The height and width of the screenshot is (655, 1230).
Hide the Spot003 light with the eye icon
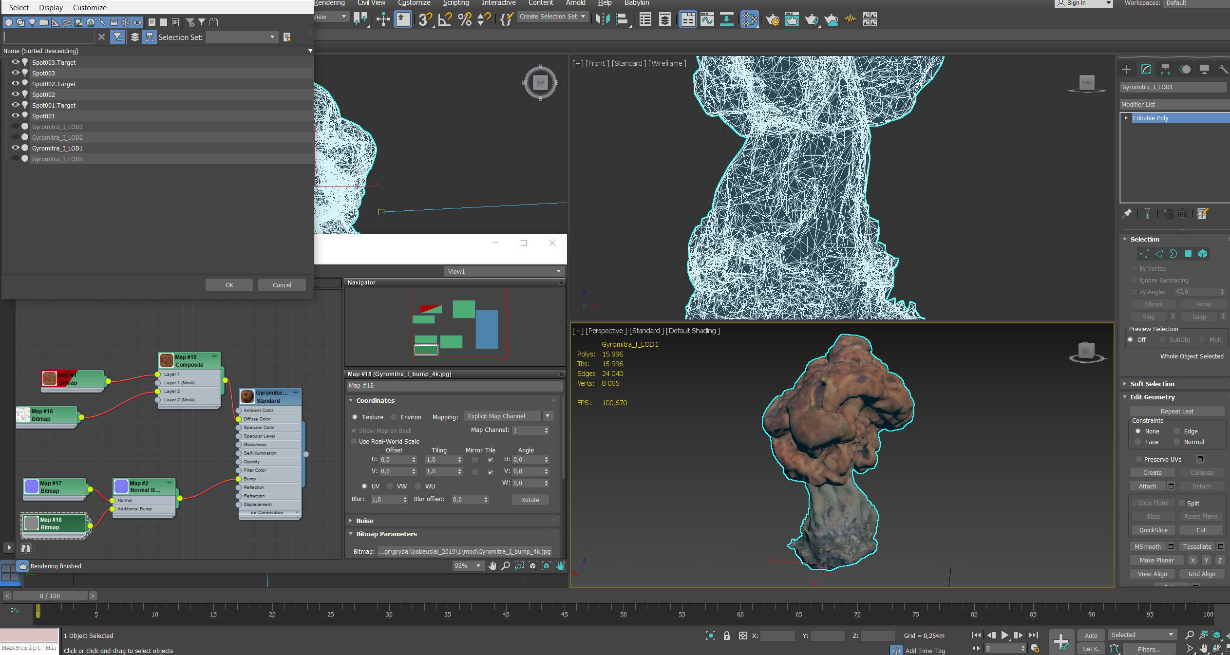pos(15,73)
